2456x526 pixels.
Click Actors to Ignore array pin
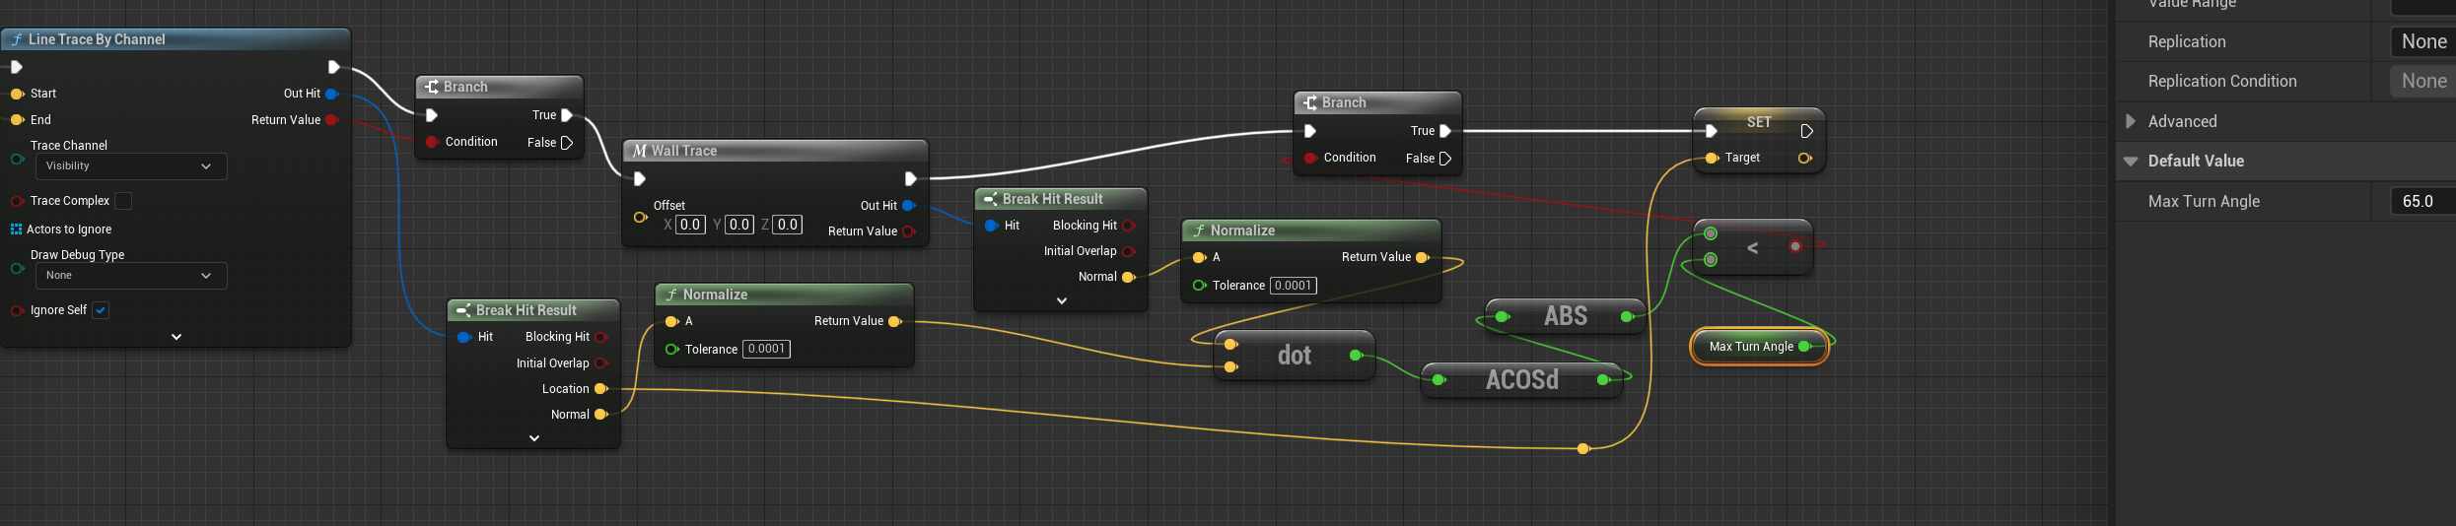pyautogui.click(x=16, y=230)
